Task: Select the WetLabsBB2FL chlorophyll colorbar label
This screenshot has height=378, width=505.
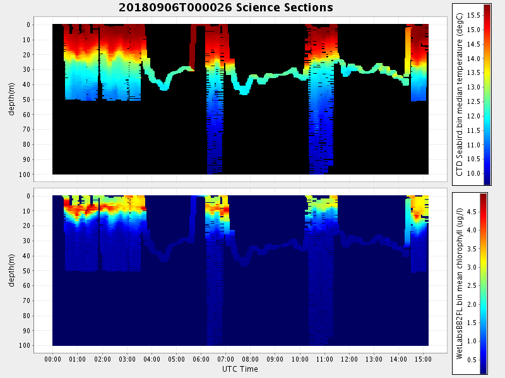Action: coord(460,282)
